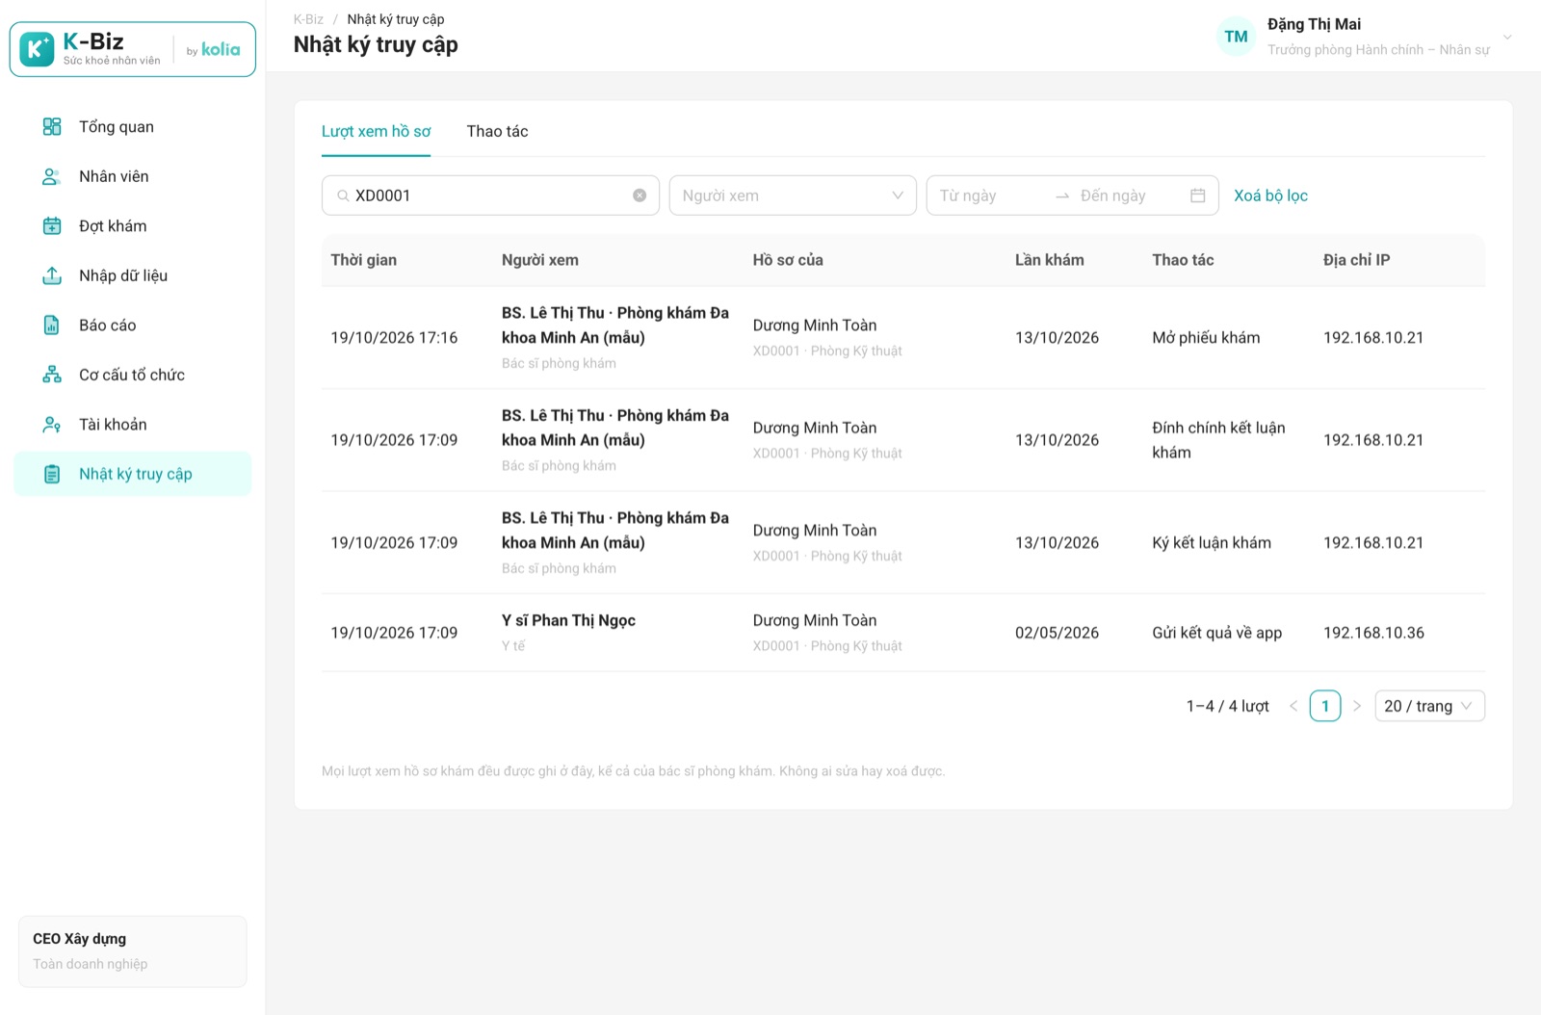1541x1015 pixels.
Task: Click the Đến ngày date field
Action: 1127,195
